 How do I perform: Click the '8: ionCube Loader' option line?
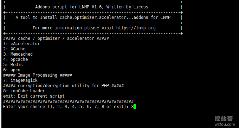tap(24, 91)
